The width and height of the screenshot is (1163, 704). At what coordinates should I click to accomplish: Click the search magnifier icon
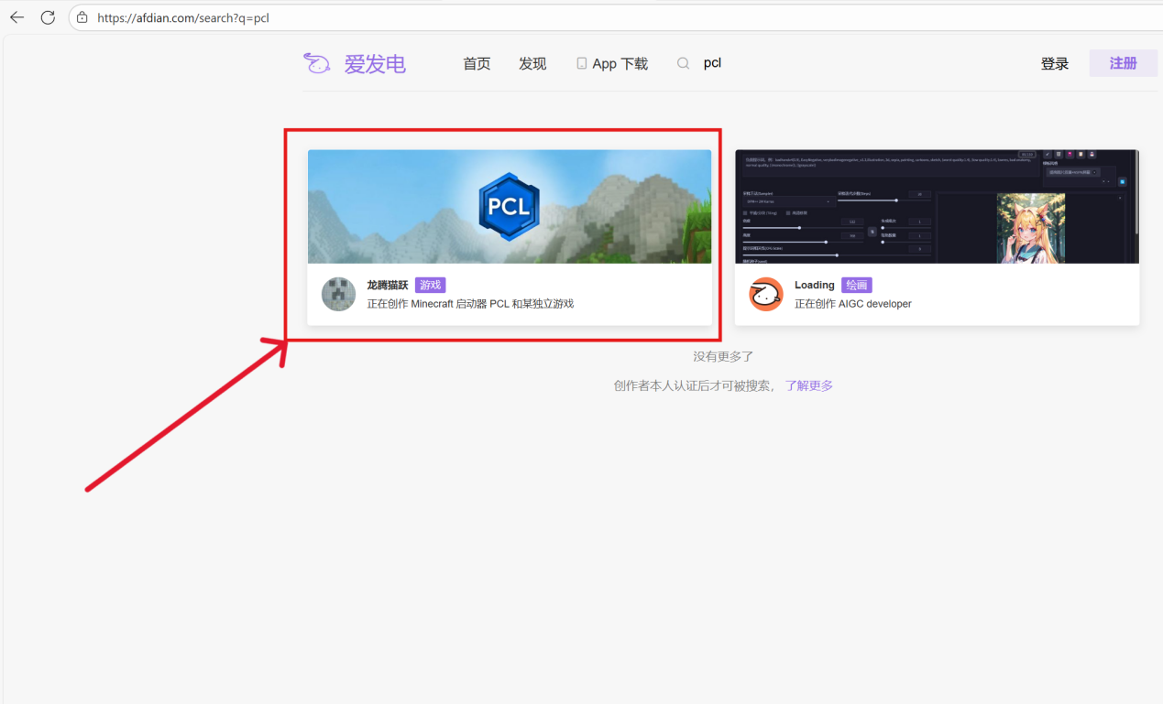(x=683, y=62)
